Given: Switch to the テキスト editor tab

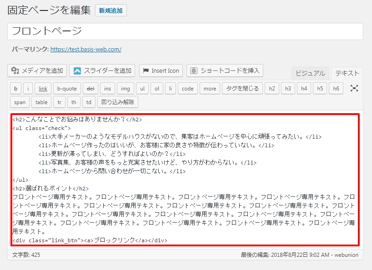Looking at the screenshot, I should pyautogui.click(x=347, y=73).
